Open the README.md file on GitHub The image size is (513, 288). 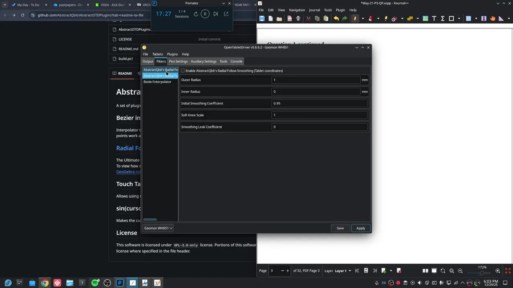[128, 49]
